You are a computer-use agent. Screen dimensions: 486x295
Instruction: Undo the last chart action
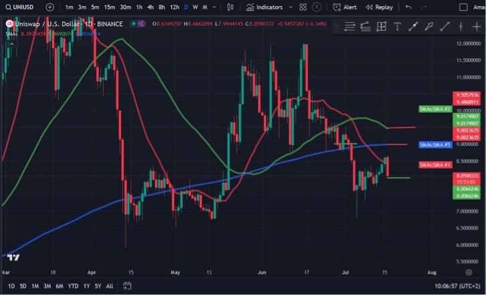click(408, 7)
